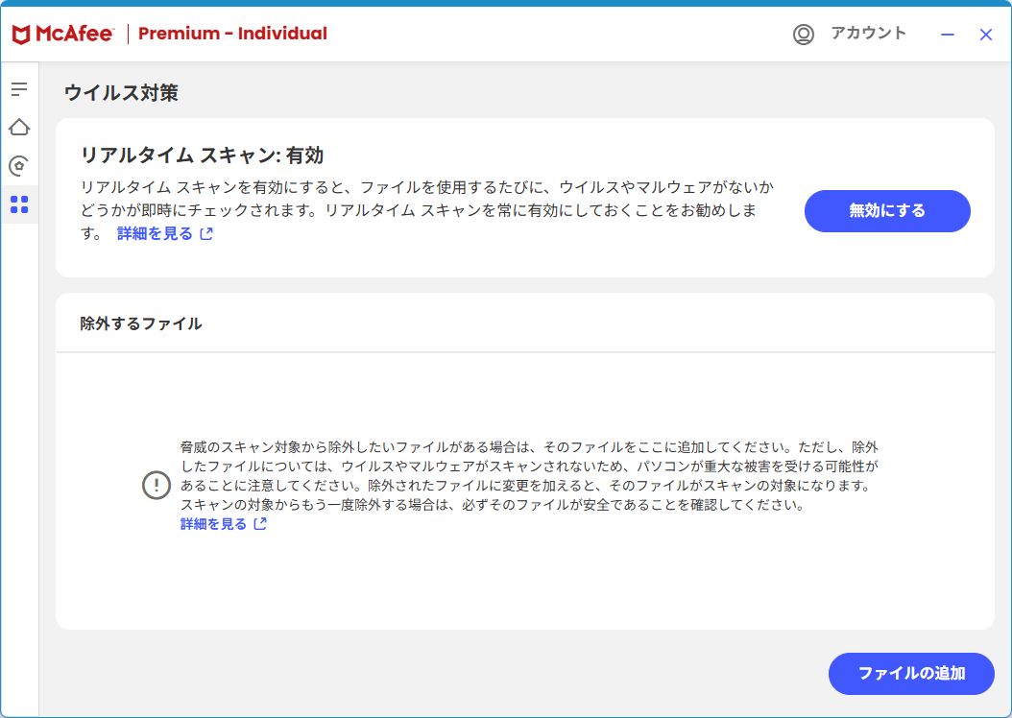Close the McAfee window
Viewport: 1012px width, 718px height.
[x=985, y=35]
